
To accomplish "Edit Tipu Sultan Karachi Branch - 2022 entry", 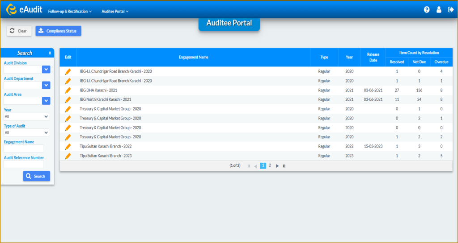I will (x=68, y=146).
